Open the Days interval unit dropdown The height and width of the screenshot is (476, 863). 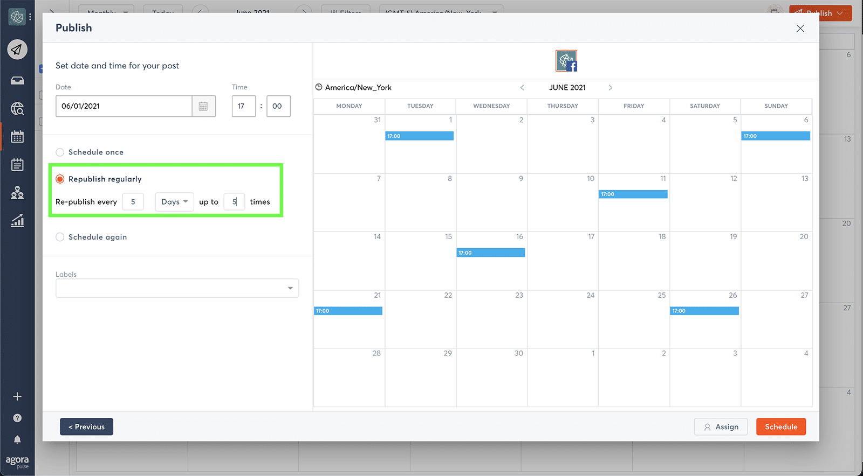(174, 202)
